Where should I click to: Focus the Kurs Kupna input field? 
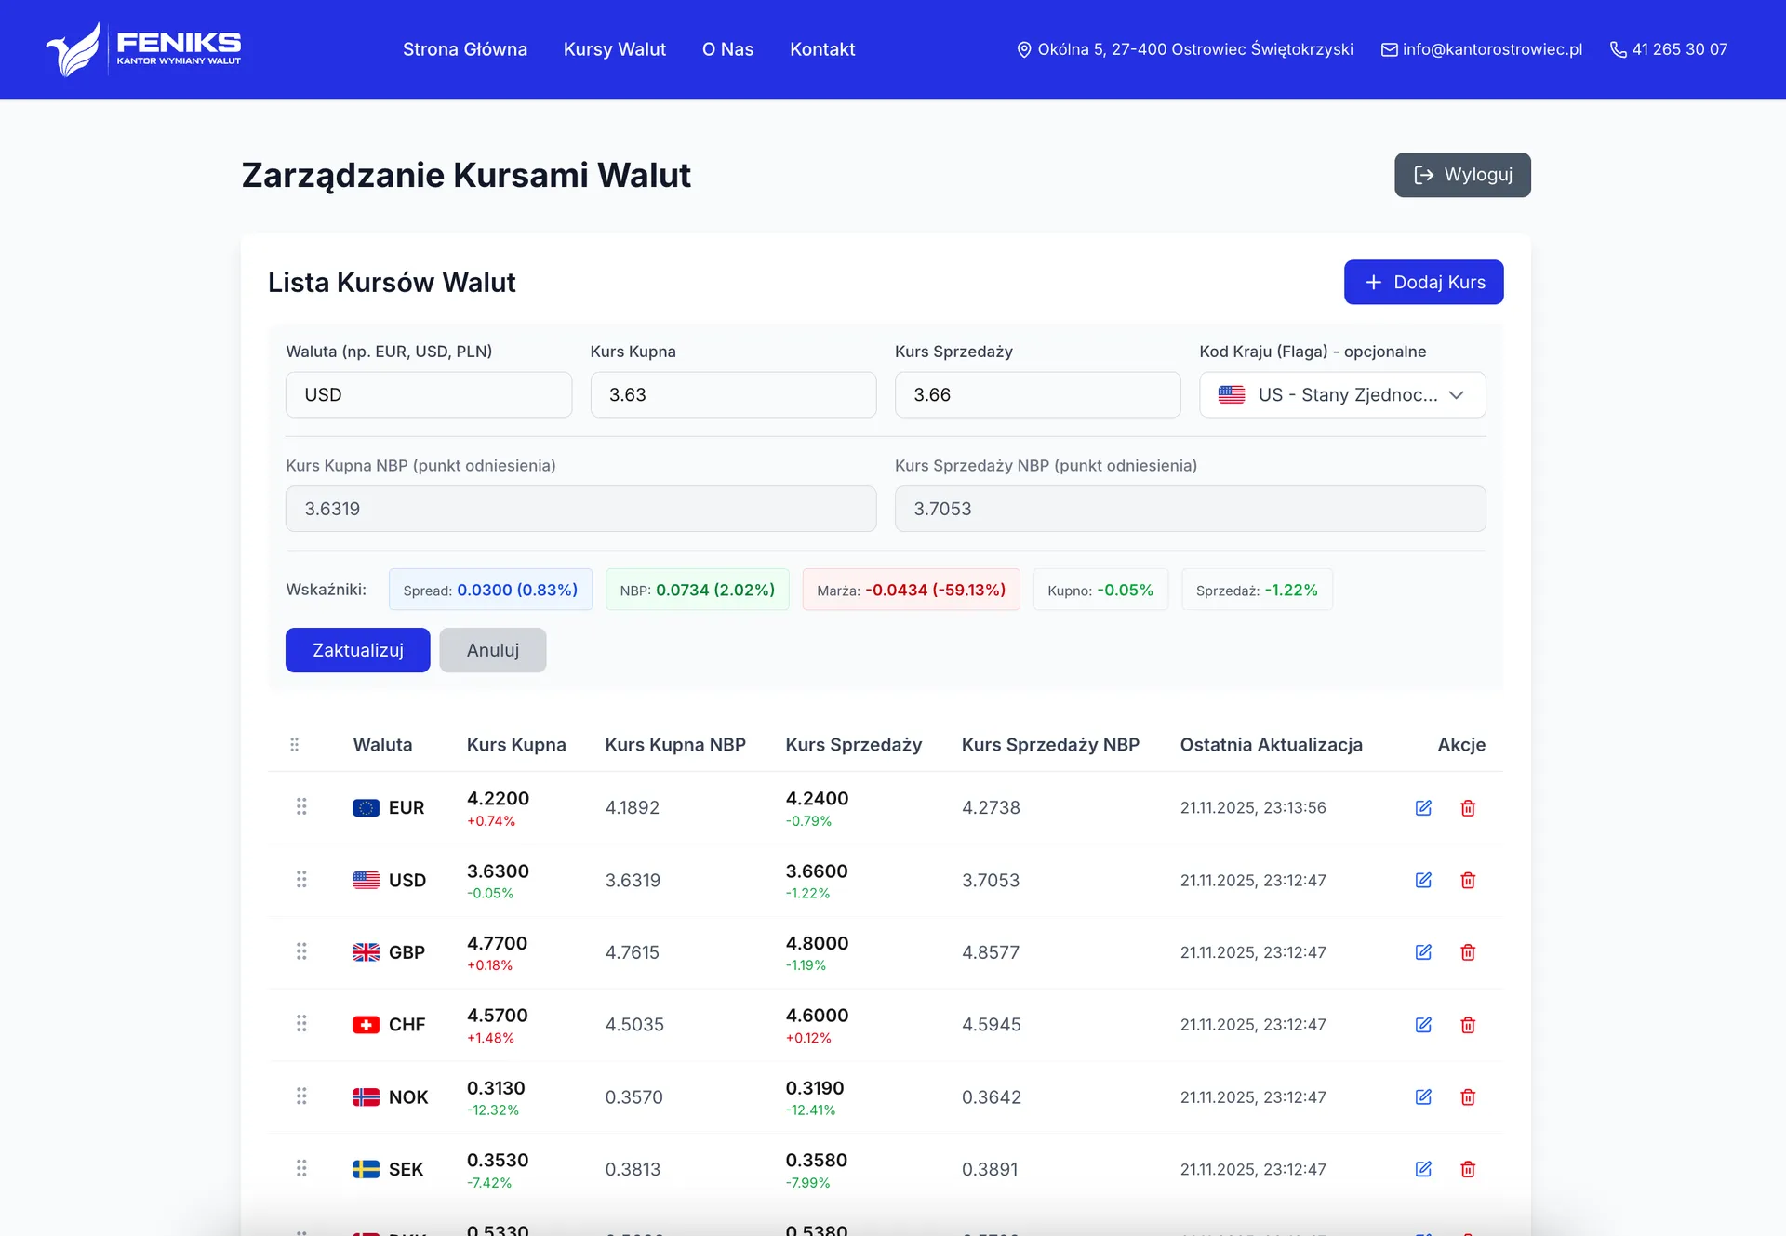[x=732, y=394]
